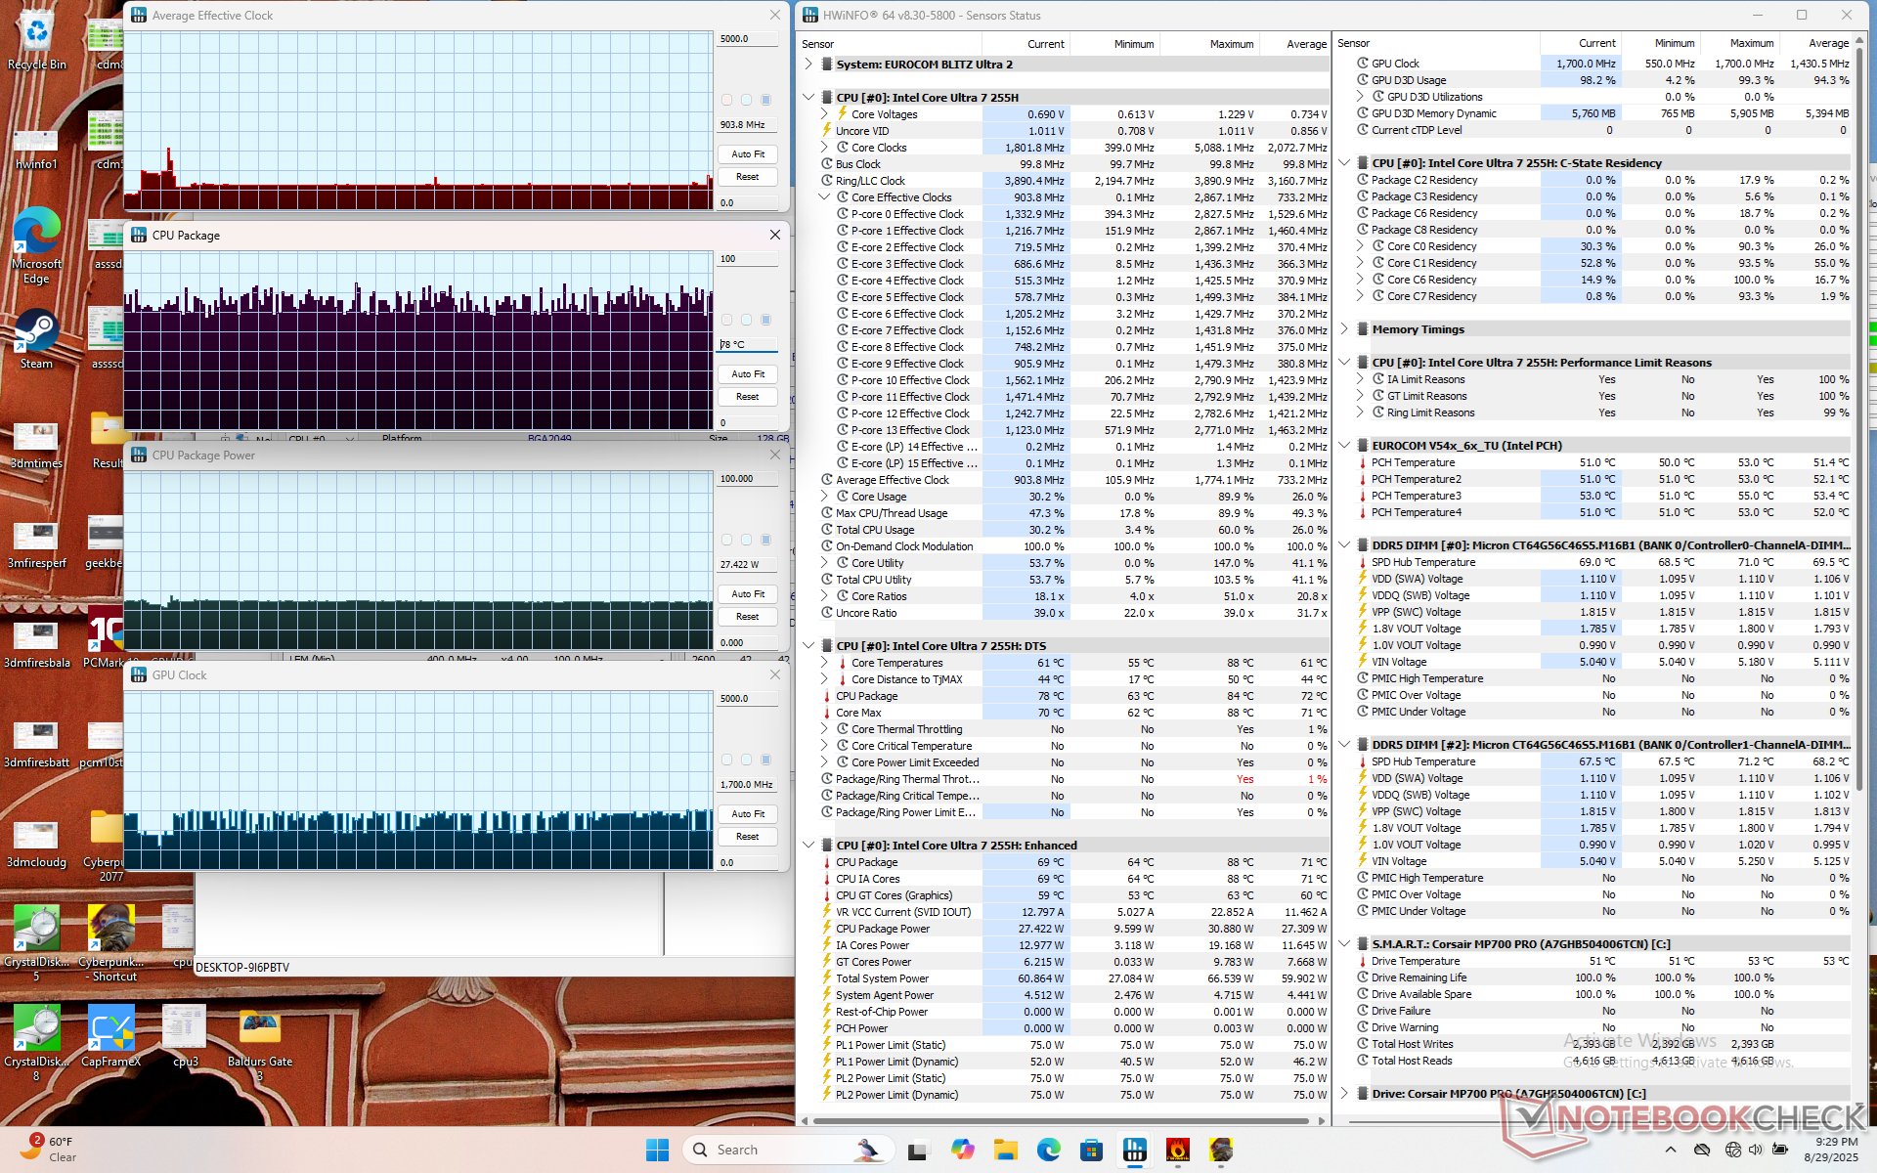
Task: Click the CPU Package Power sensor lightning icon
Action: click(x=827, y=929)
